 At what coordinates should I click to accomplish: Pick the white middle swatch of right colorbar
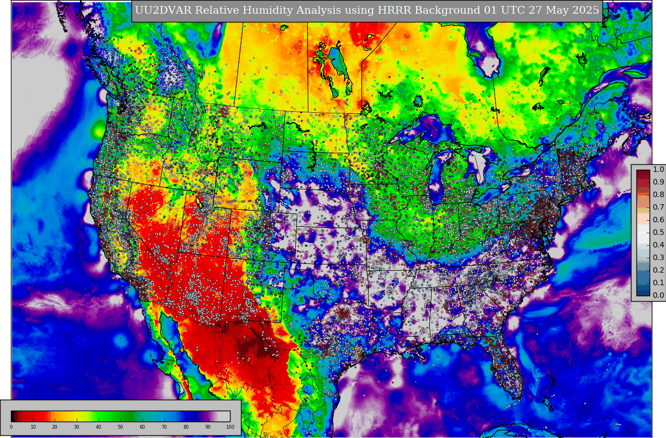(x=643, y=233)
